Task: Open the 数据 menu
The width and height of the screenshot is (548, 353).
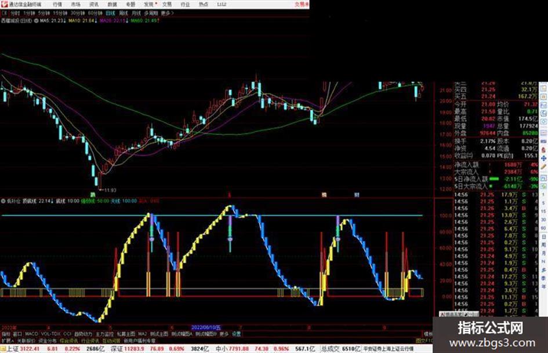Action: [x=112, y=5]
